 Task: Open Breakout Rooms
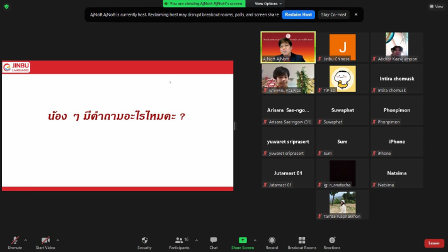click(302, 242)
